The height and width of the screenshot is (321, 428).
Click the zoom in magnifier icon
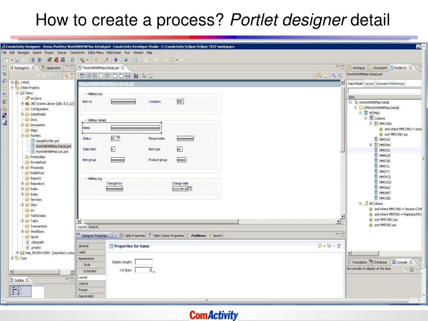[x=334, y=76]
